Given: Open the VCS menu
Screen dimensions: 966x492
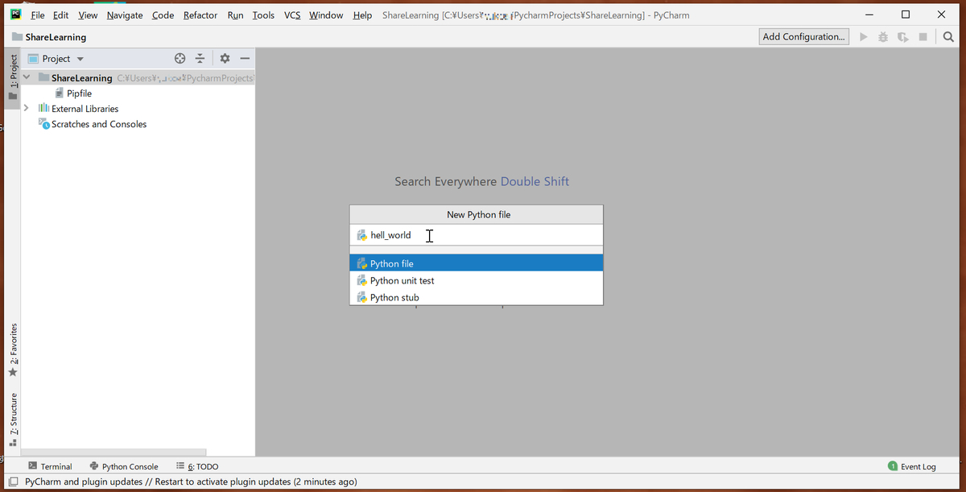Looking at the screenshot, I should pos(291,15).
